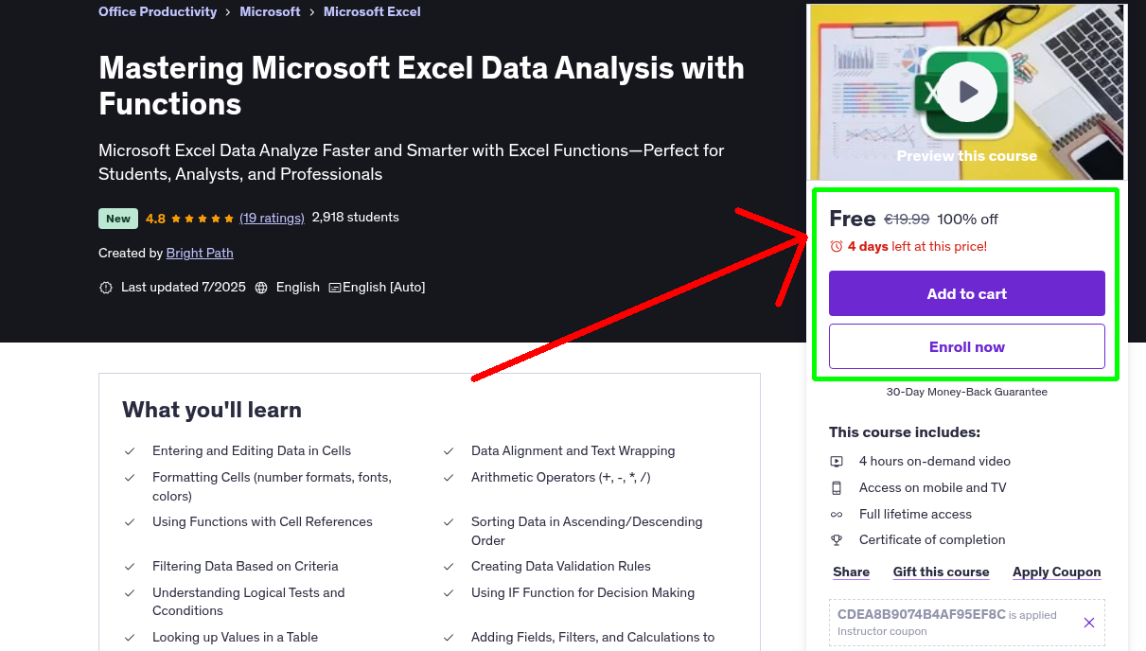Screen dimensions: 1146x651
Task: Click Apply Coupon link
Action: pyautogui.click(x=1057, y=572)
